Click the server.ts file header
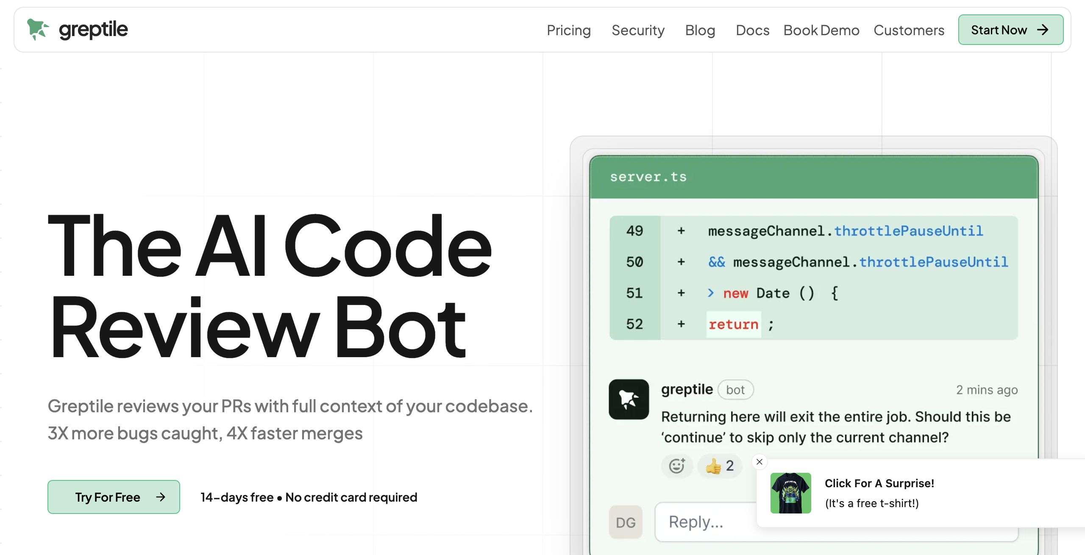The image size is (1085, 555). 648,177
